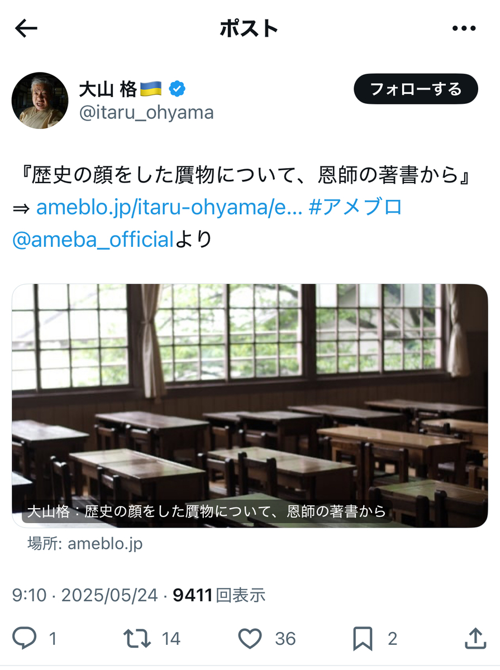Image resolution: width=500 pixels, height=670 pixels.
Task: Follow the account with フォローする button
Action: point(416,89)
